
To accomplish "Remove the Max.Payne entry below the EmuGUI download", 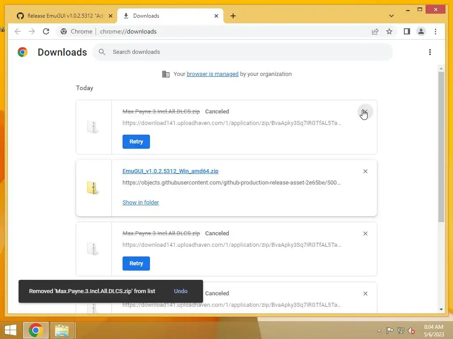I will tap(365, 234).
